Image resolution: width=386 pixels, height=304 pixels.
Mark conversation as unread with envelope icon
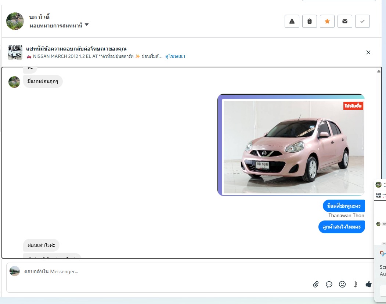pos(345,21)
